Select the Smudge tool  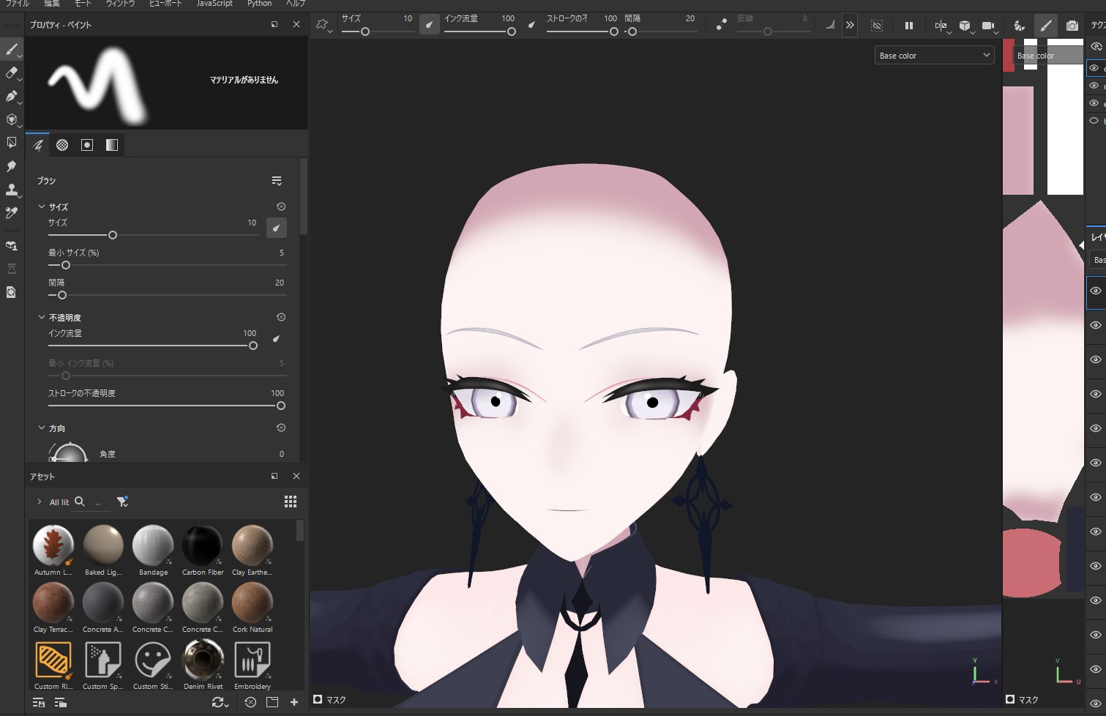click(12, 166)
